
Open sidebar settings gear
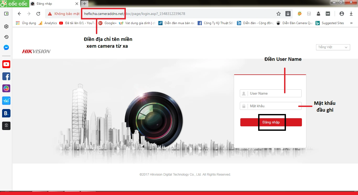tap(6, 26)
